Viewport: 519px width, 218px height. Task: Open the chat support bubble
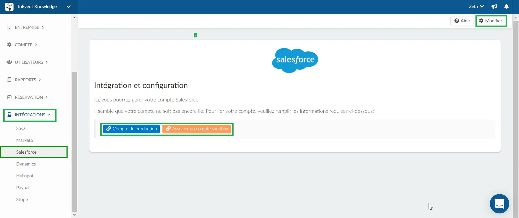coord(499,204)
